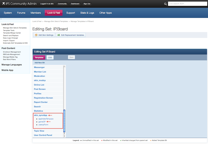Click the Edit Skin Settings button
This screenshot has height=144, width=208.
click(x=44, y=35)
